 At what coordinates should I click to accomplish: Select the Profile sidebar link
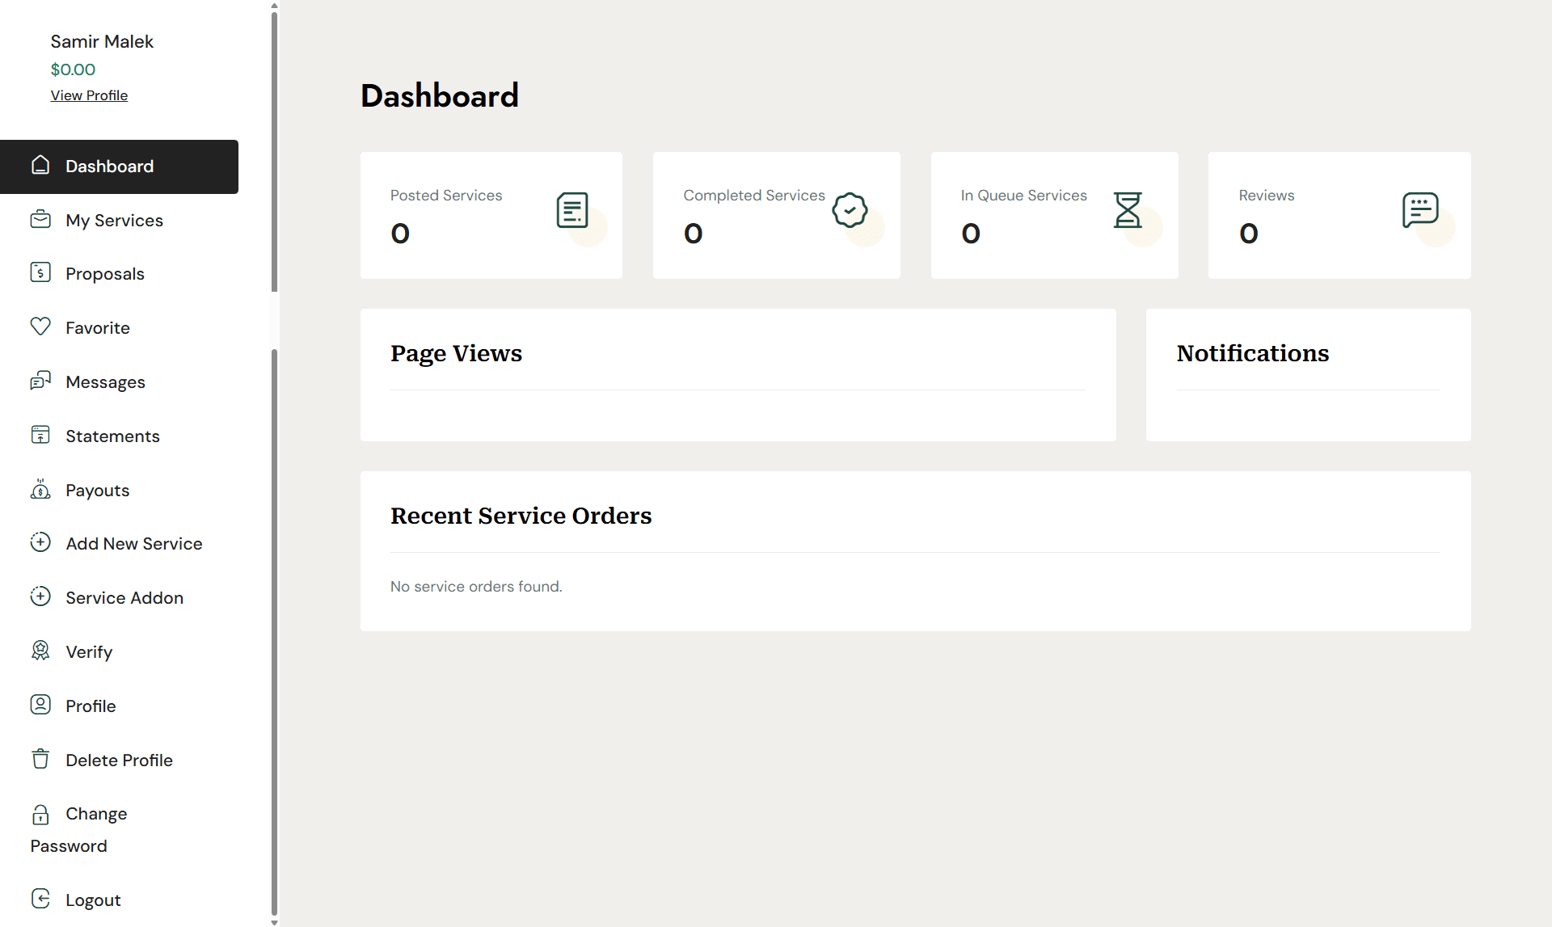[x=91, y=706]
